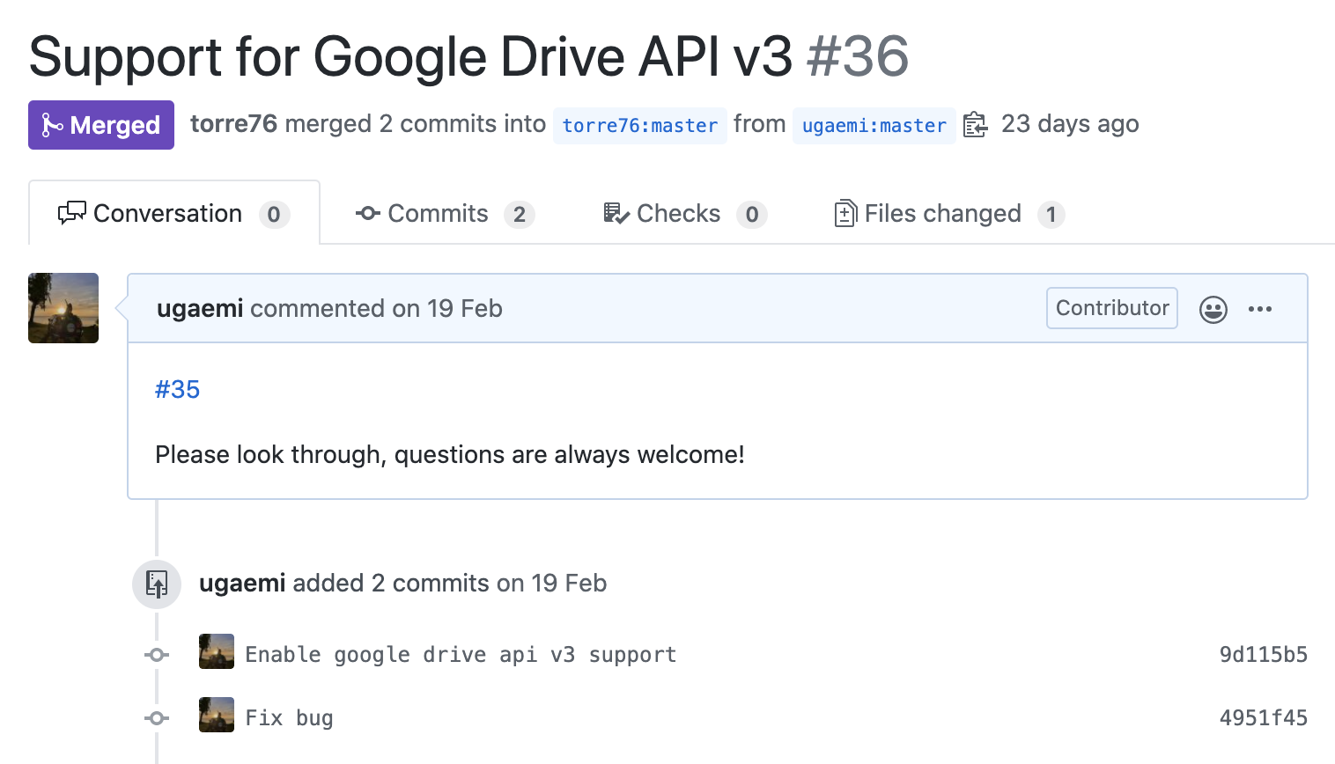The image size is (1335, 764).
Task: Open the Conversation tab
Action: (174, 213)
